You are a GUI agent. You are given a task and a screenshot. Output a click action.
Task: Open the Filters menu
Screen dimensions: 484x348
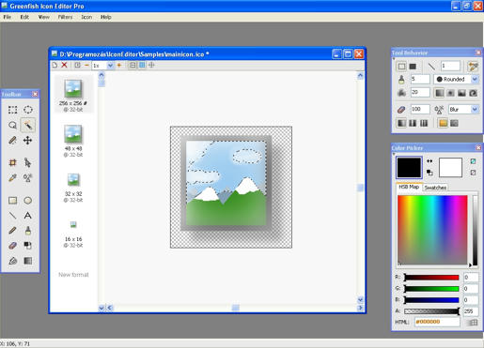tap(65, 17)
